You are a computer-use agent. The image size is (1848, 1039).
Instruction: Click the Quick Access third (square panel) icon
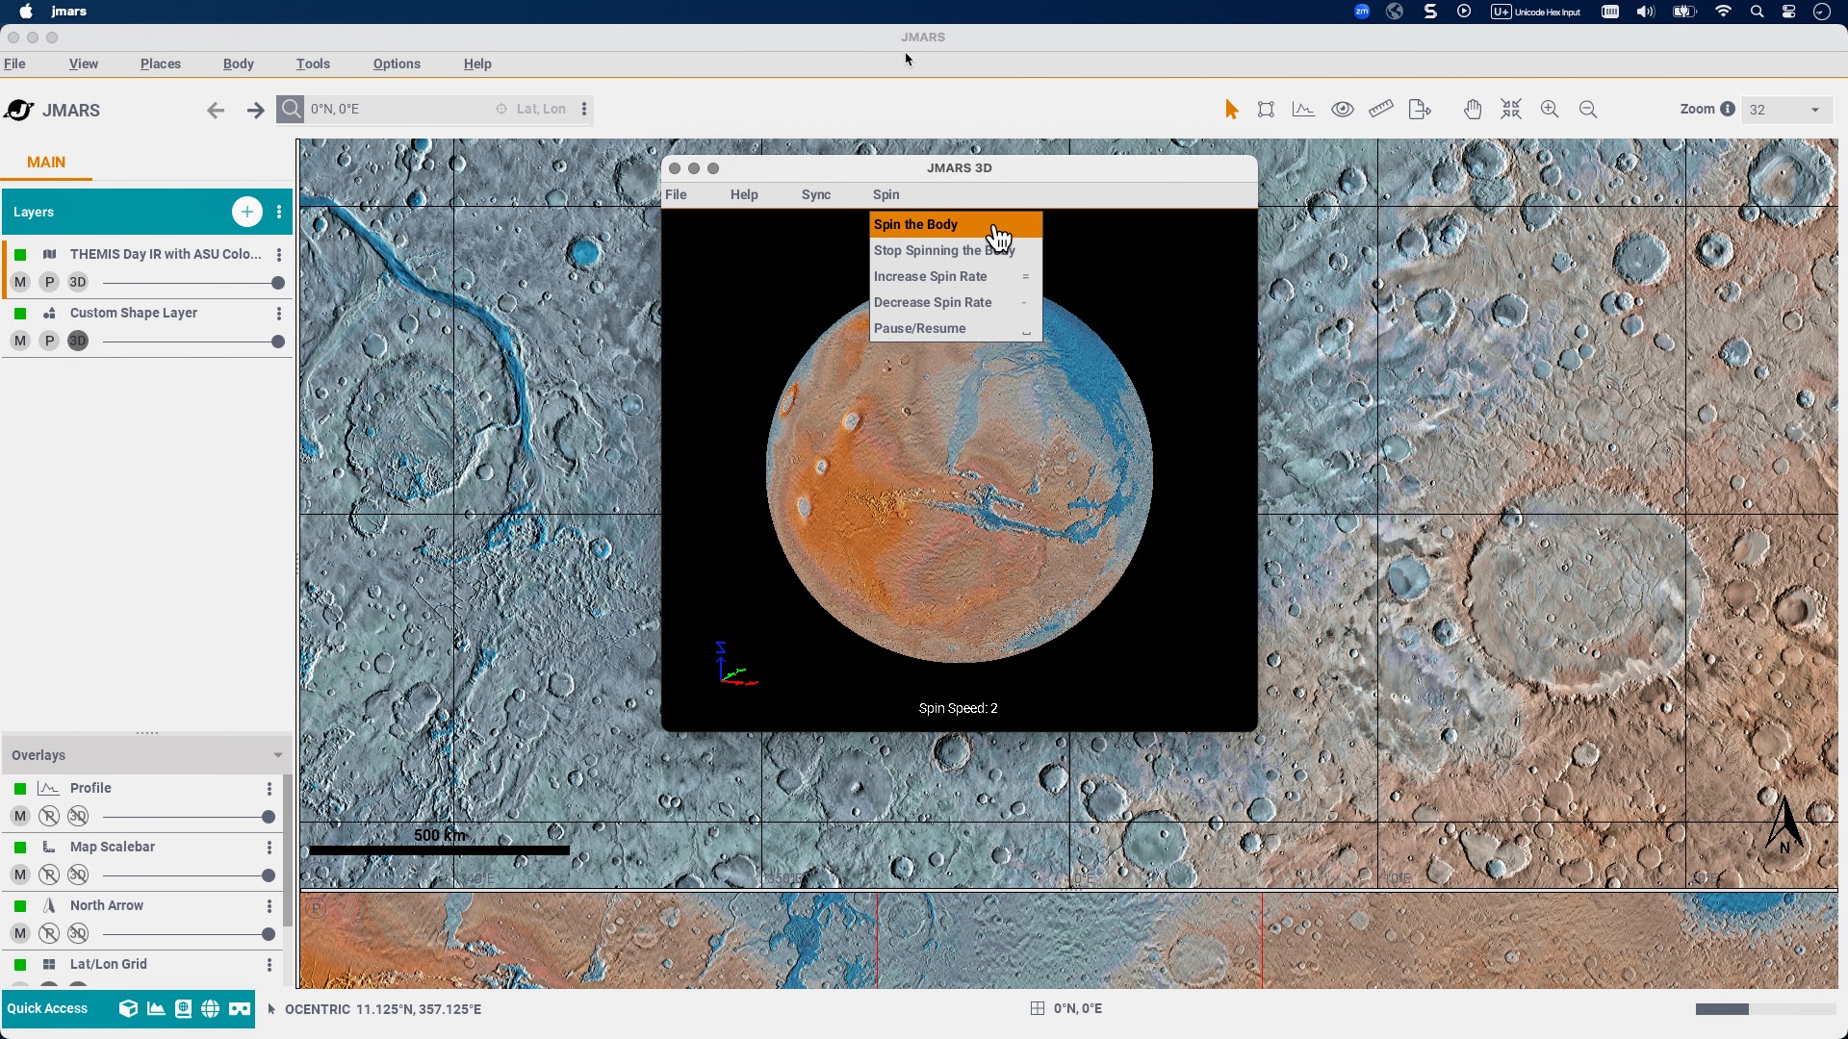(183, 1008)
